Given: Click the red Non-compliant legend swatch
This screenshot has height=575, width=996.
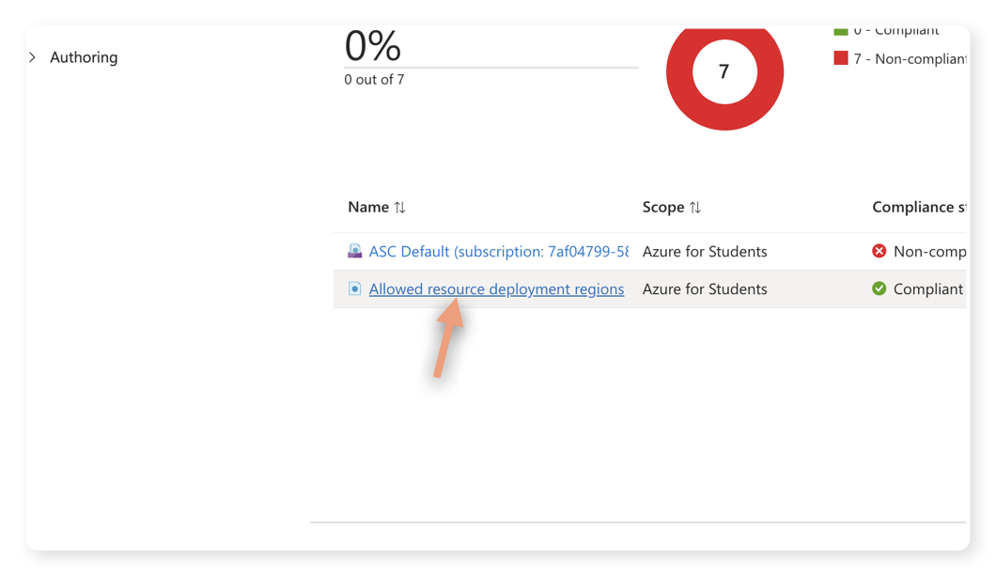Looking at the screenshot, I should pyautogui.click(x=841, y=57).
